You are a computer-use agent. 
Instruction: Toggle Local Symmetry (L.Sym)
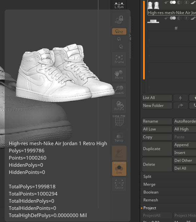click(x=119, y=5)
